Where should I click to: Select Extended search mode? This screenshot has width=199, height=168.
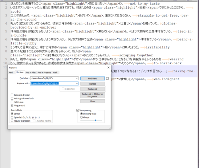coord(12,117)
